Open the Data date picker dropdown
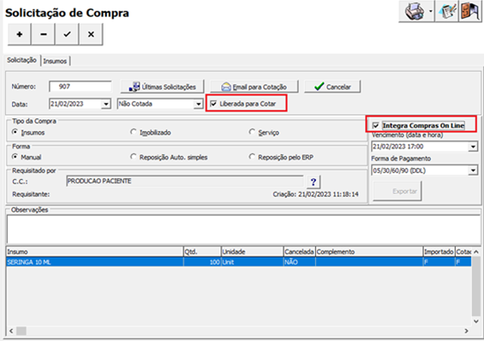This screenshot has width=484, height=341. (106, 104)
